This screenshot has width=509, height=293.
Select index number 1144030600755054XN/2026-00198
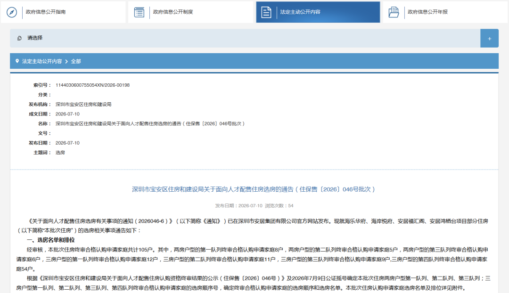92,85
